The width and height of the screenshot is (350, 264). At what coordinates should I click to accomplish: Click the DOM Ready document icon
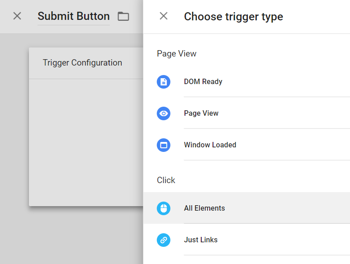(164, 82)
